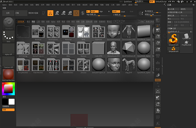Toggle the Floor grid button
Screen dimensions: 196x128
(158, 62)
